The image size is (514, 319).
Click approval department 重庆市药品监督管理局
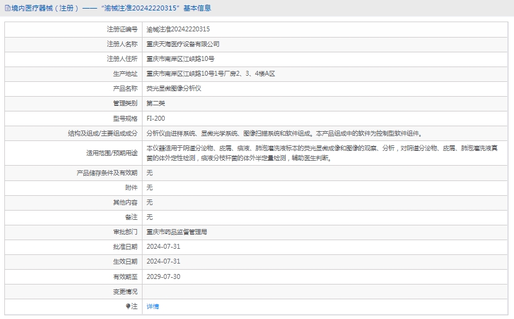point(176,232)
